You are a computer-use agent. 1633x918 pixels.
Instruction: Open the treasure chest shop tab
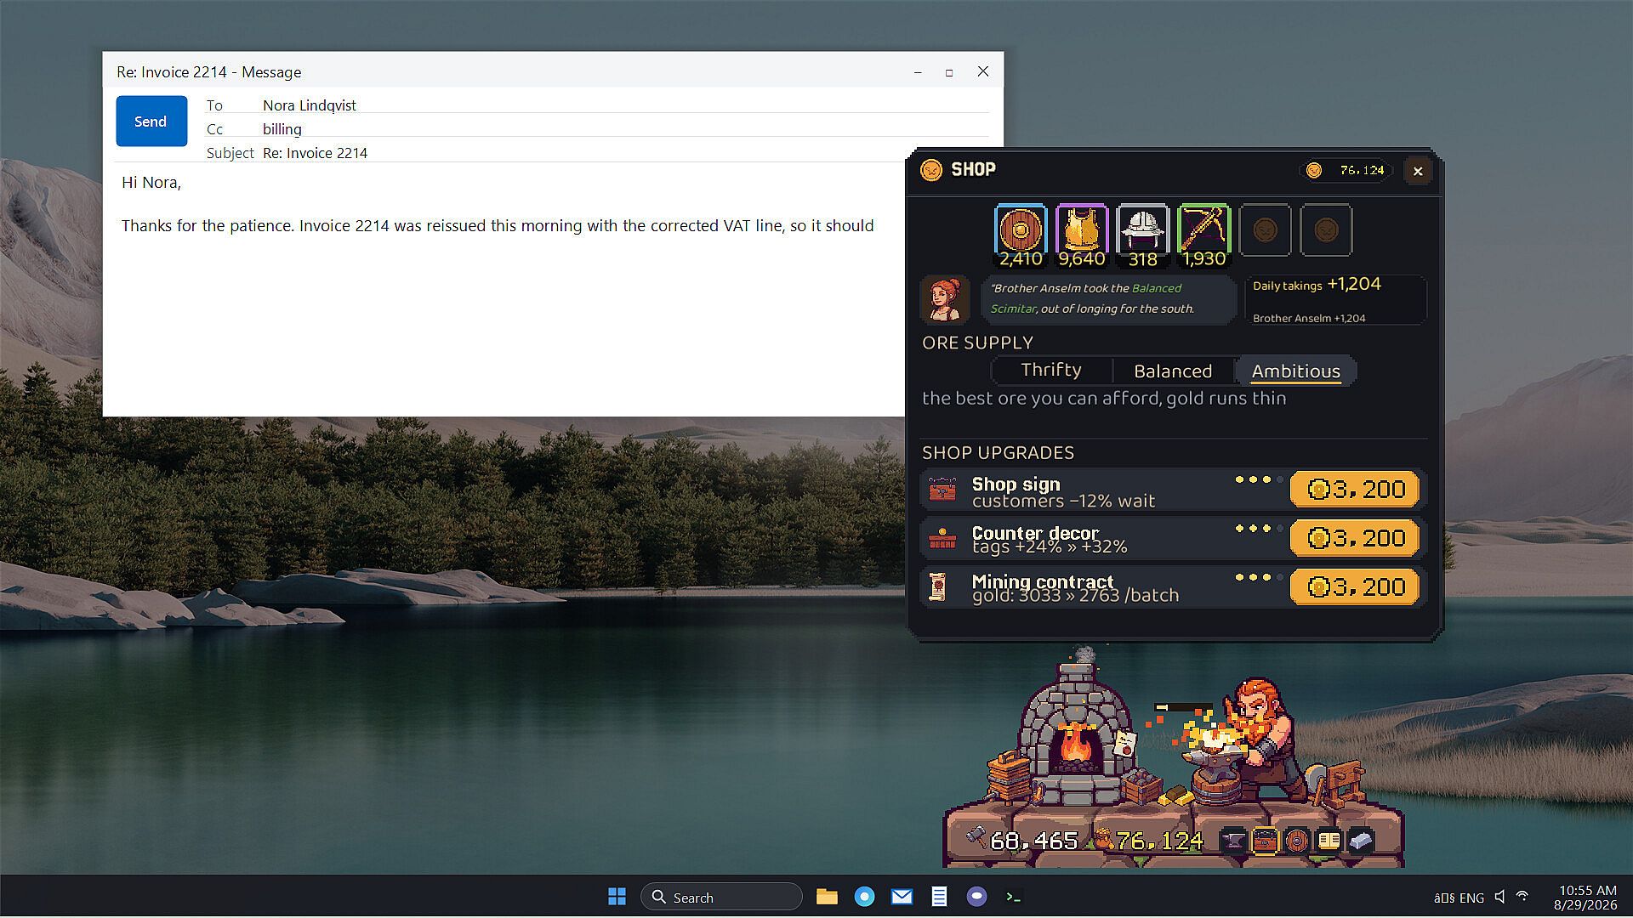(x=1265, y=841)
